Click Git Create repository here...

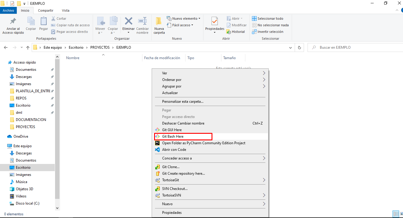[210, 174]
